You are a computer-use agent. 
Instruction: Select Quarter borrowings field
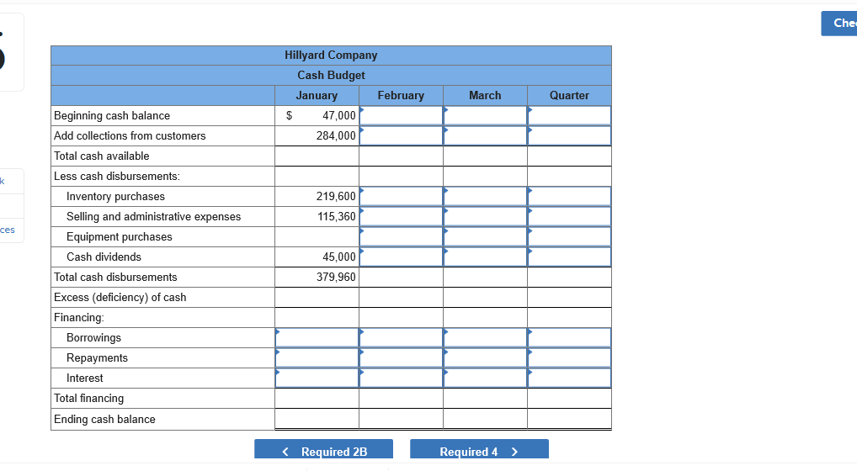(x=570, y=338)
